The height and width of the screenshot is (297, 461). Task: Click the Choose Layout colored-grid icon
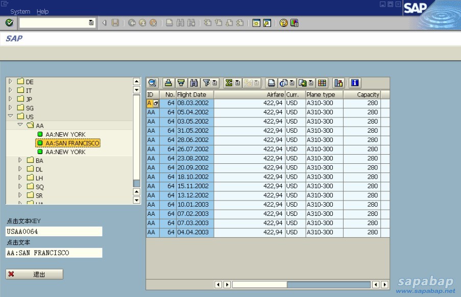point(322,83)
